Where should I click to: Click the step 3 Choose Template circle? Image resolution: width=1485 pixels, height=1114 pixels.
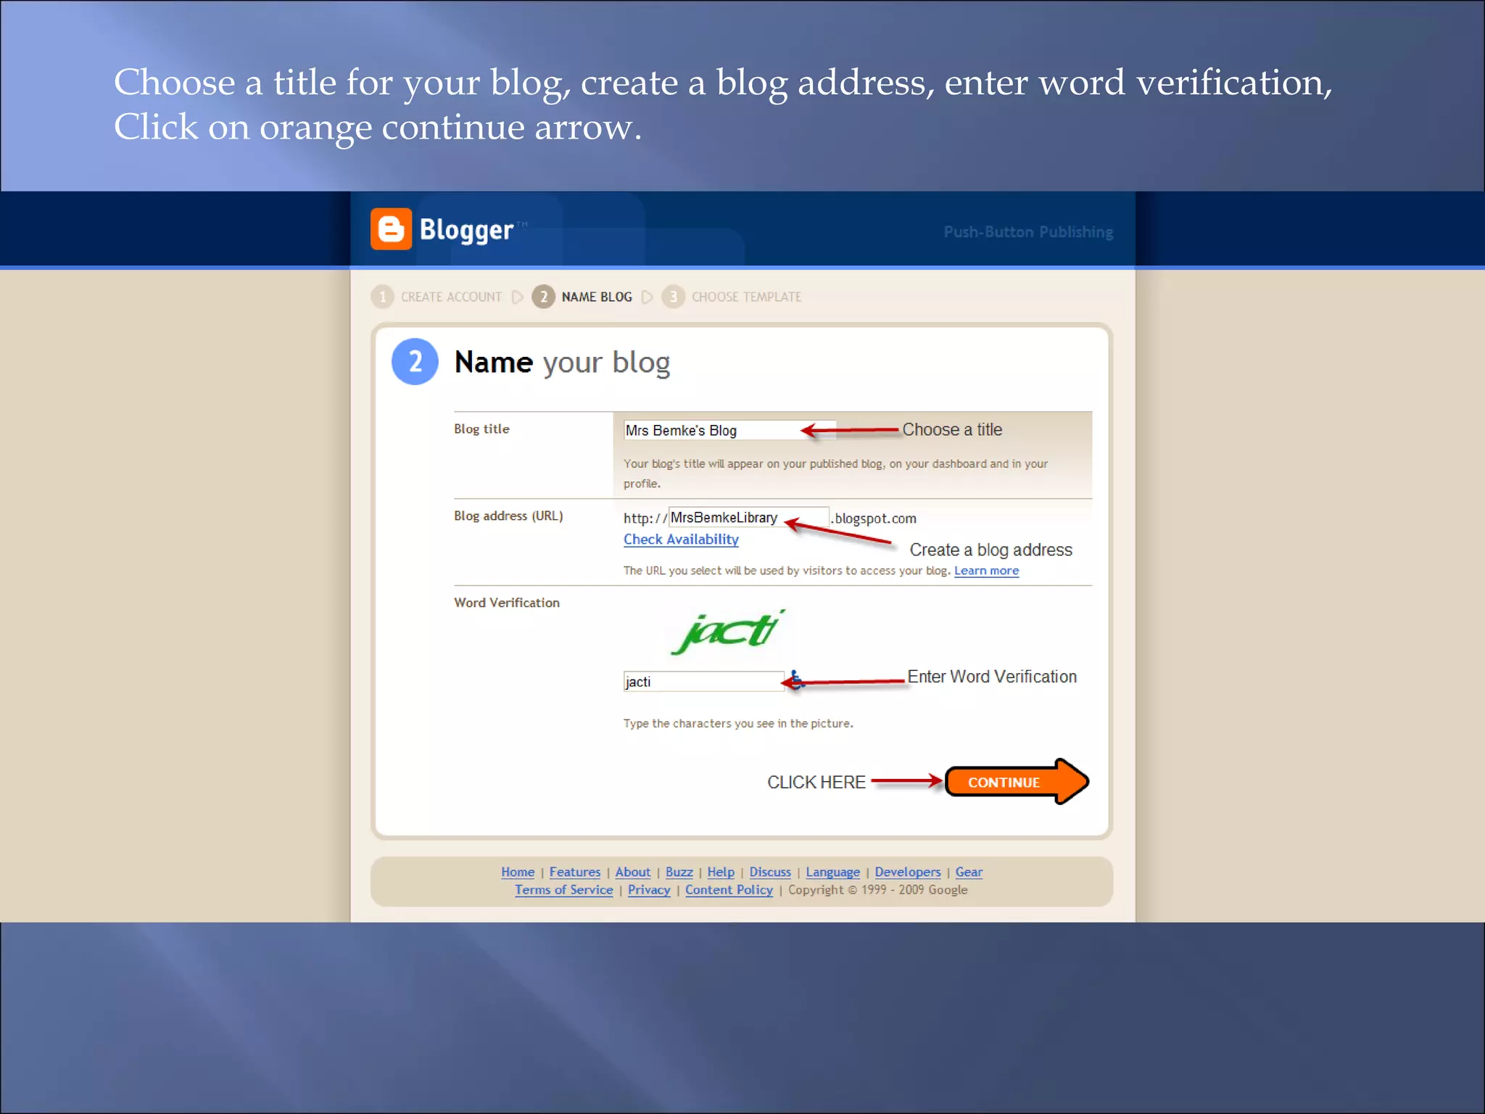(x=673, y=297)
